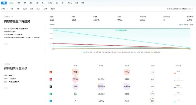Toggle the cyan all-platform series in chart legend
The width and height of the screenshot is (196, 105).
pos(85,52)
